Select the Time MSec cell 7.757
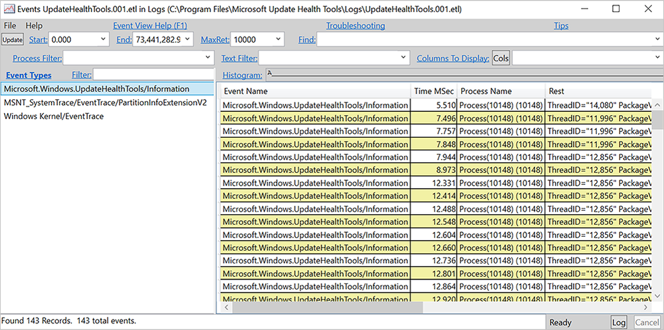Screen dimensions: 664x330 click(x=433, y=131)
